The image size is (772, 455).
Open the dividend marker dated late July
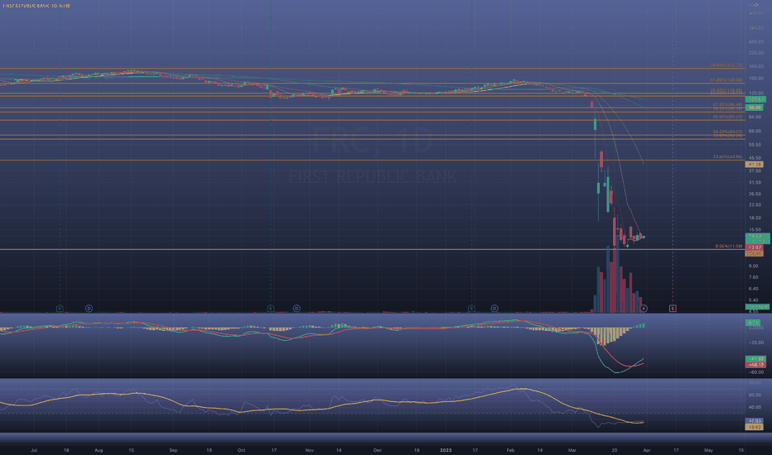pos(89,309)
